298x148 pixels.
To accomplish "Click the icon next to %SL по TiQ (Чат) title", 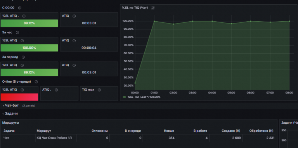I will coord(153,8).
